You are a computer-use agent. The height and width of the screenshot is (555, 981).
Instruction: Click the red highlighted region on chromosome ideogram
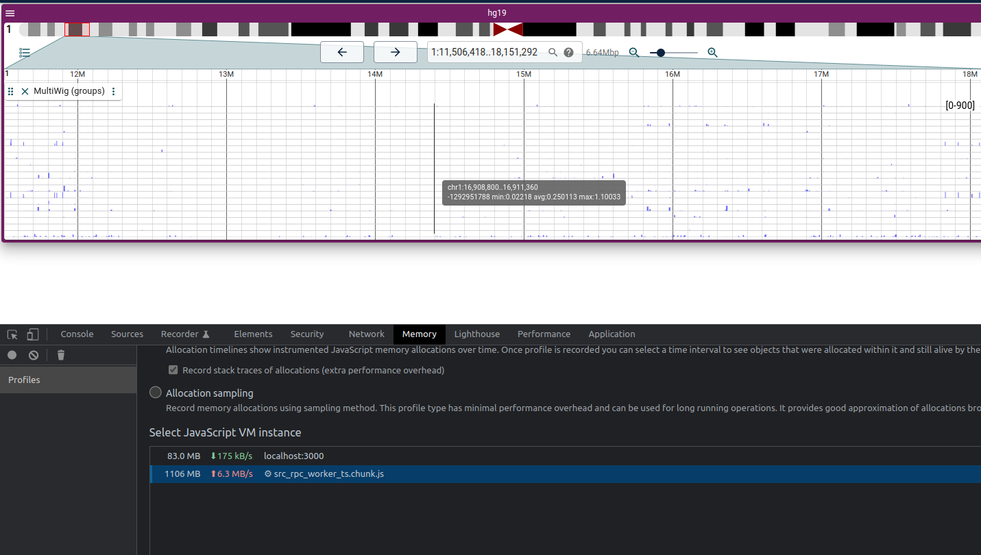77,29
